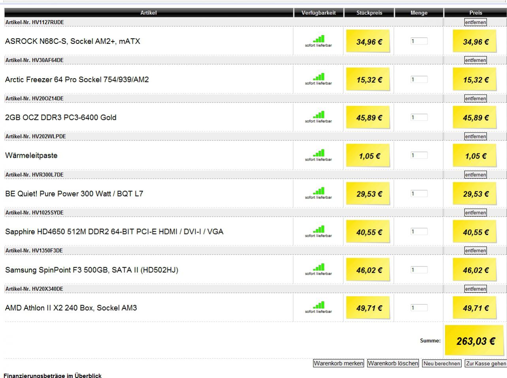Screen dimensions: 507x378
Task: Focus quantity field for BE Quiet! Pure Power
Action: tap(419, 194)
